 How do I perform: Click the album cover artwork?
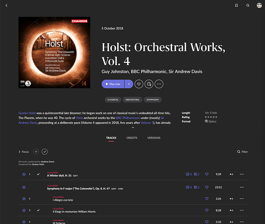click(54, 52)
